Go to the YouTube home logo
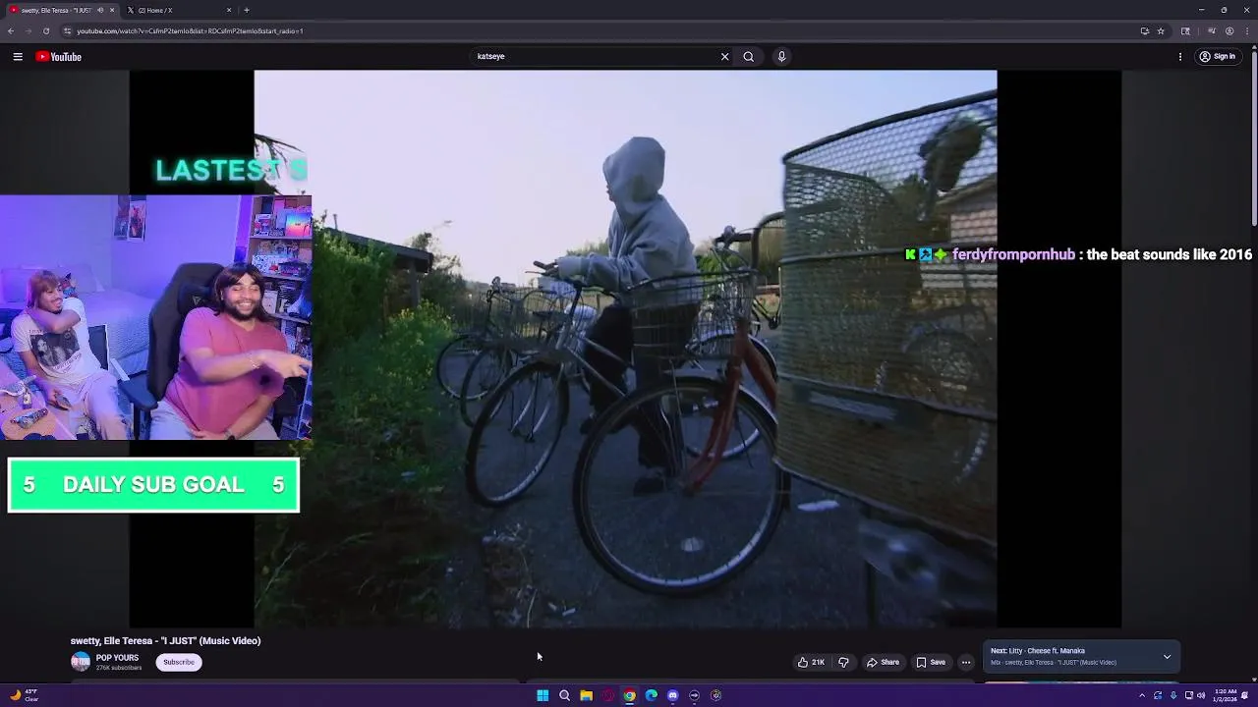Viewport: 1258px width, 707px height. tap(59, 57)
